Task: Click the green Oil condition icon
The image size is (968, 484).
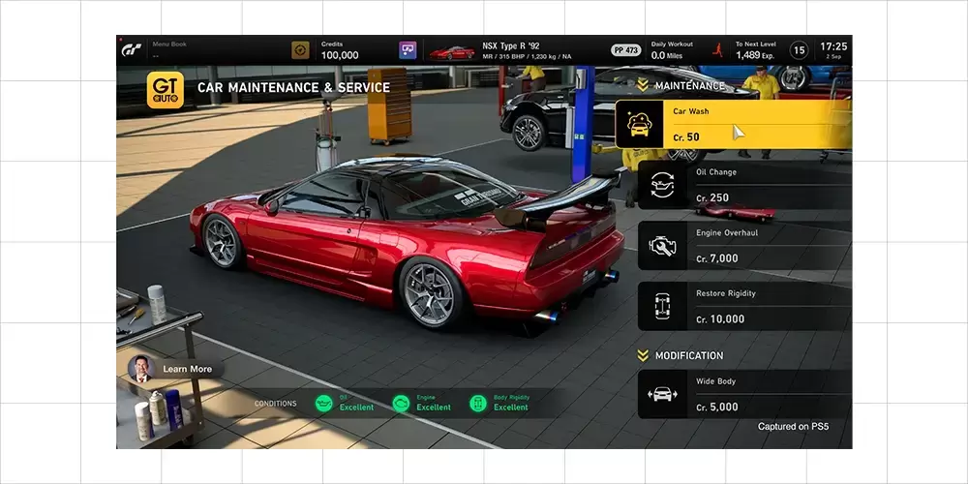Action: [324, 403]
